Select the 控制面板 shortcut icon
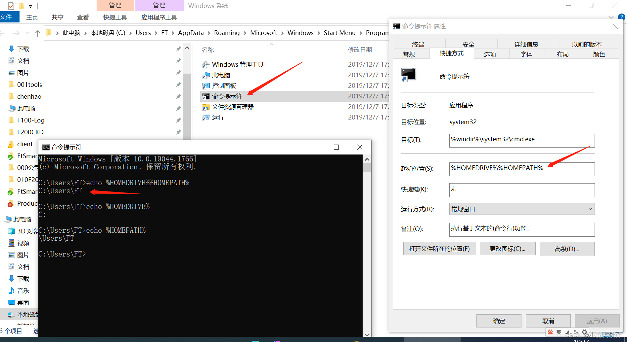The height and width of the screenshot is (342, 627). (x=206, y=85)
